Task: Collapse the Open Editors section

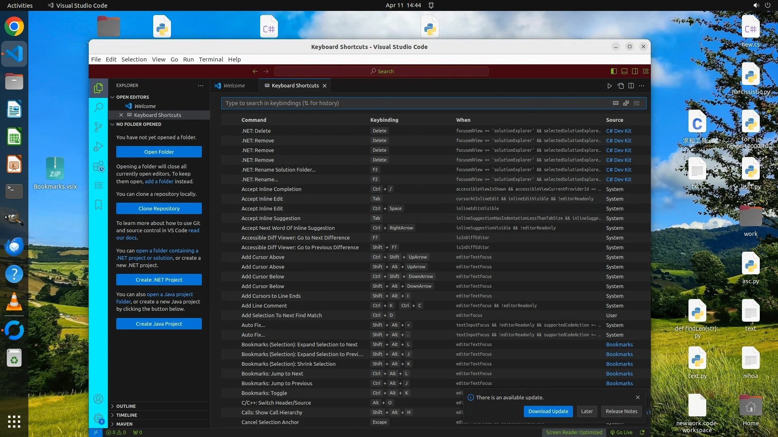Action: [x=132, y=97]
